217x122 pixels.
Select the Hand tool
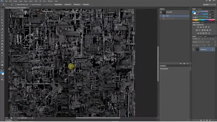coord(2,65)
